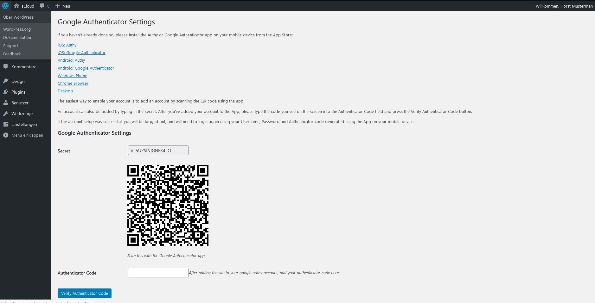Go to Werkzeuge menu label

point(22,114)
